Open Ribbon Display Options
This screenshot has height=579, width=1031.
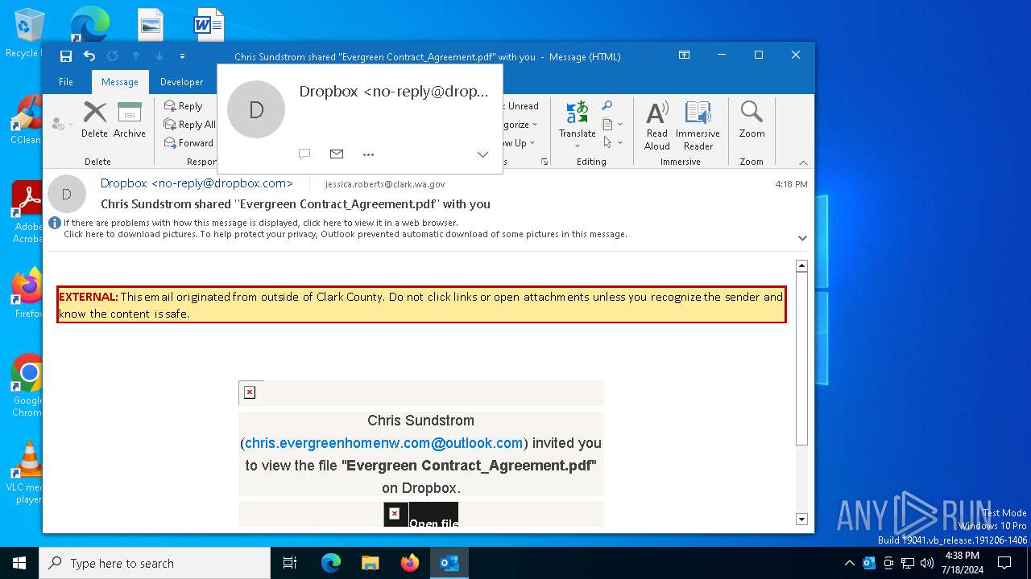coord(684,55)
